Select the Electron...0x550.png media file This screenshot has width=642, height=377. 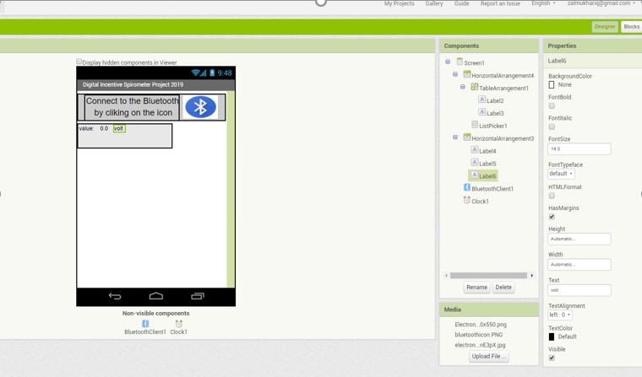pos(481,324)
